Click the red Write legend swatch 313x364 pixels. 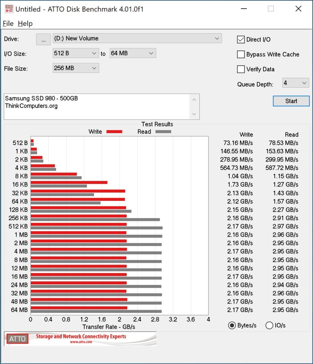(114, 132)
